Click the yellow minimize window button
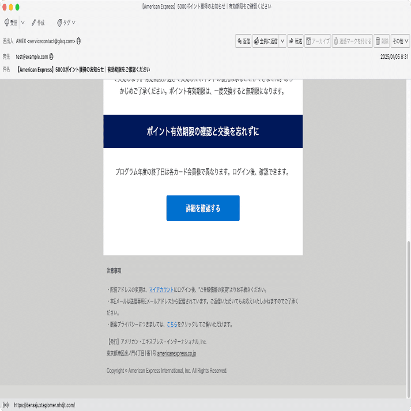The height and width of the screenshot is (411, 411). tap(11, 7)
